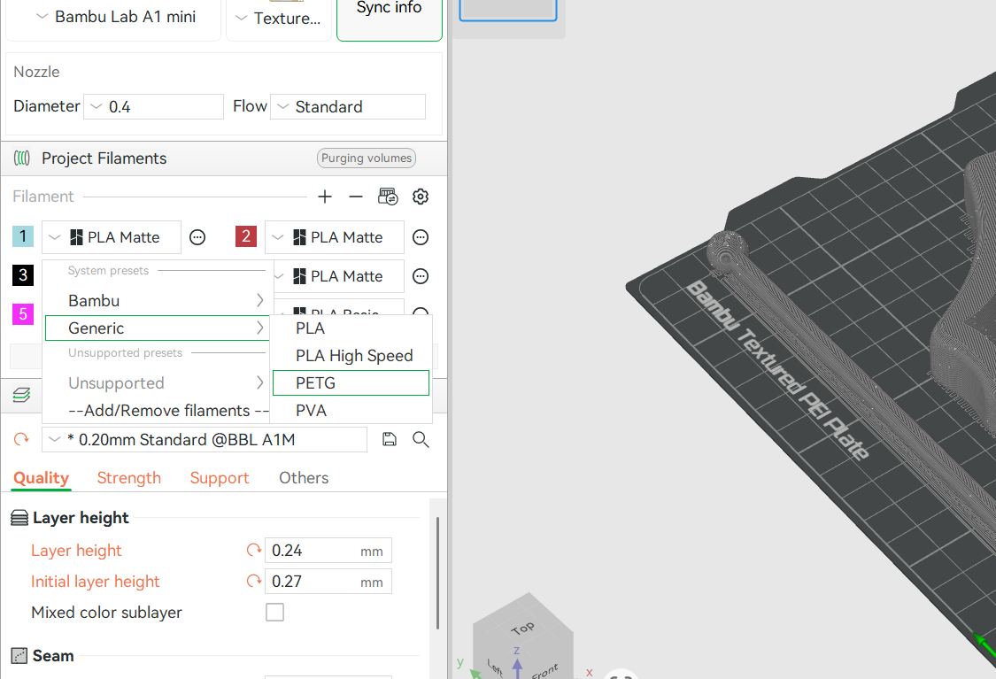Select Generic PETG filament

pos(351,383)
